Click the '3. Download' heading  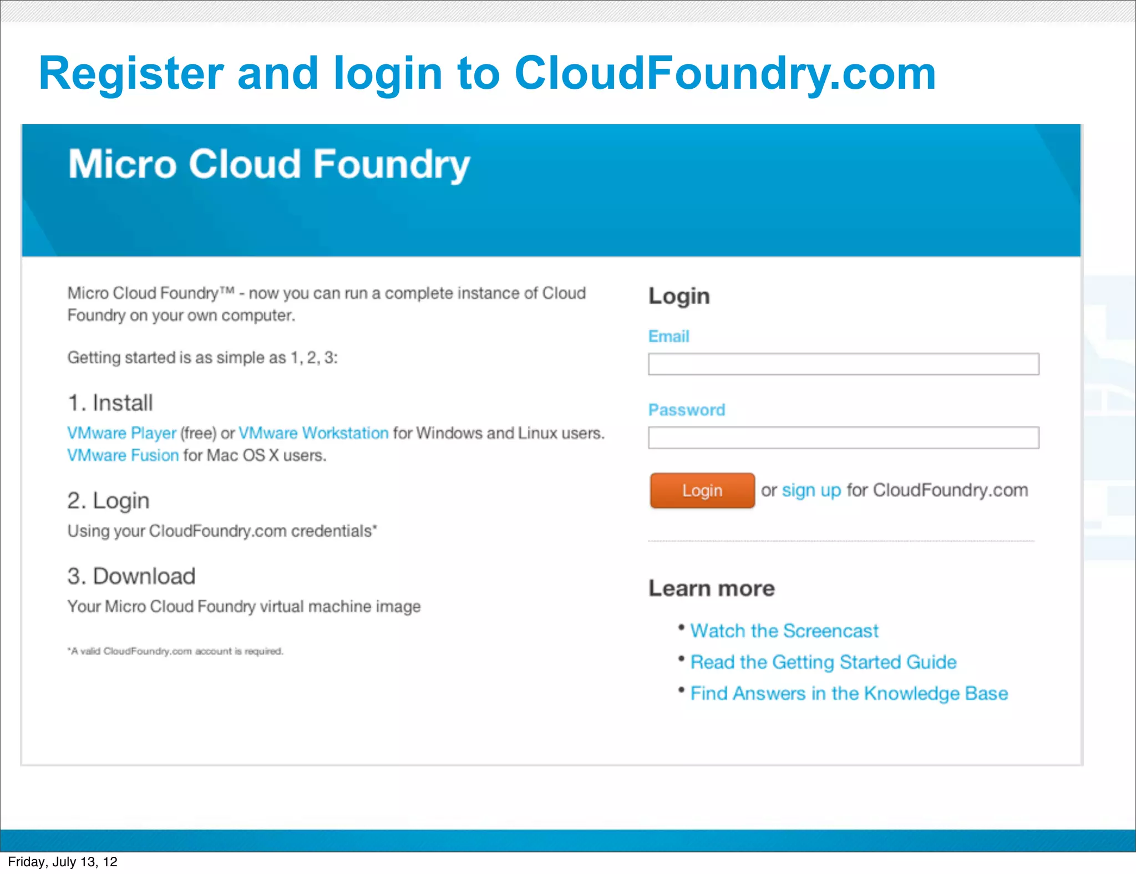coord(131,576)
